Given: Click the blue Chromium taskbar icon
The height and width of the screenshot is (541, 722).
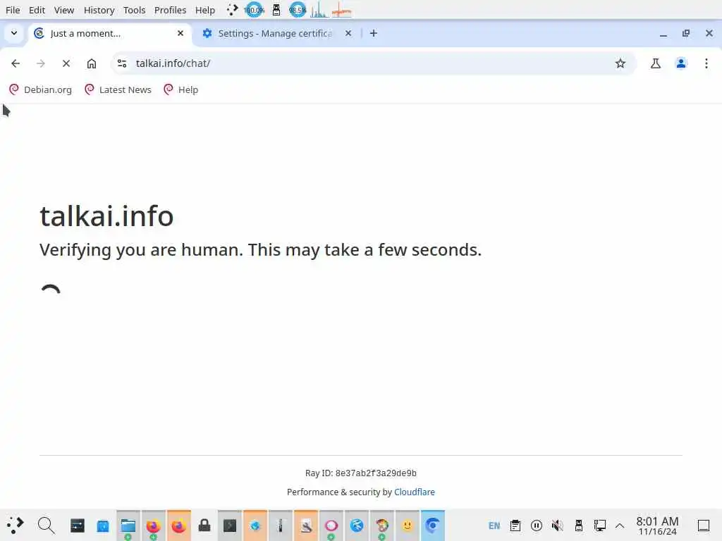Looking at the screenshot, I should (x=433, y=525).
